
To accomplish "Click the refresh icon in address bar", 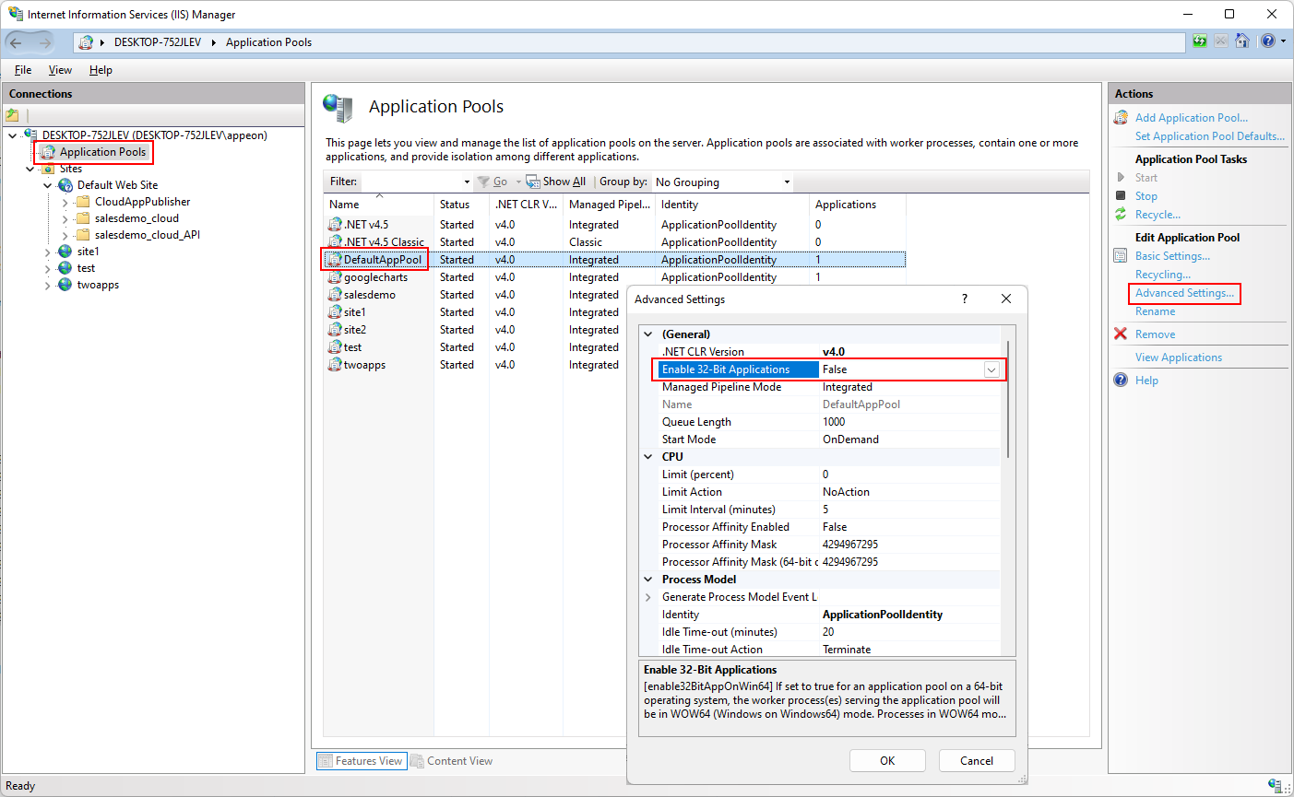I will pos(1199,41).
